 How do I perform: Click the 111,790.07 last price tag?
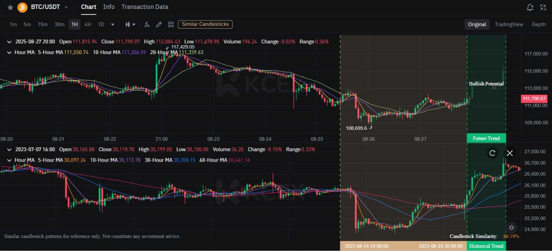(535, 99)
